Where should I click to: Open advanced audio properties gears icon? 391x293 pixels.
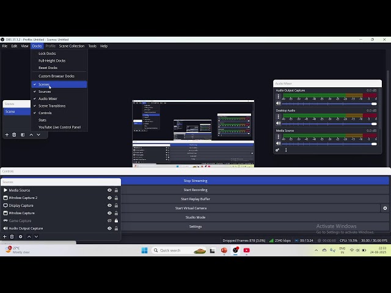[277, 150]
